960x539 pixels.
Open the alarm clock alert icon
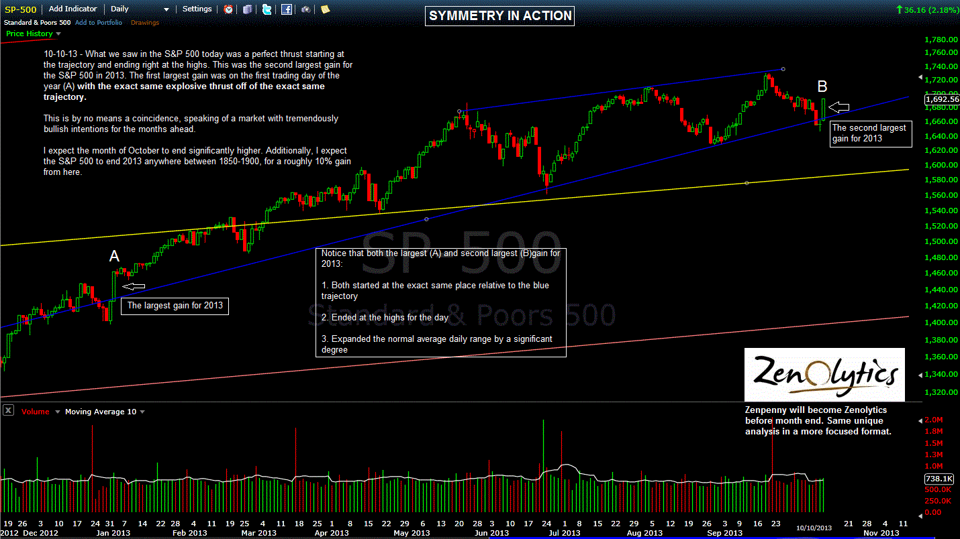(229, 9)
